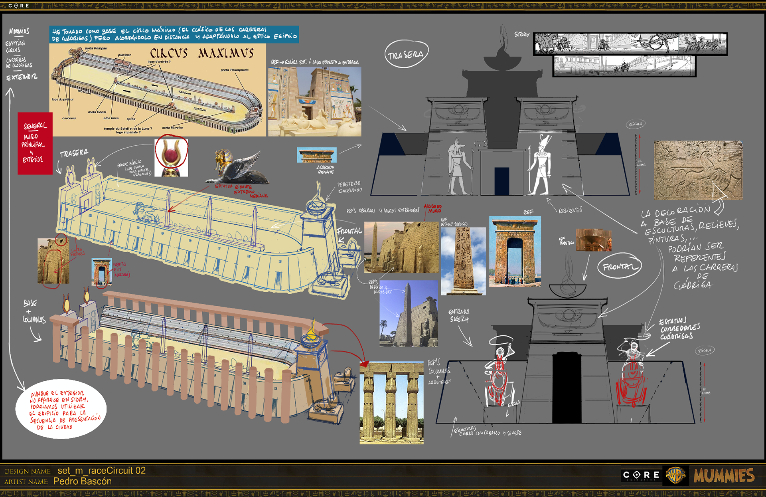Click the Warner Bros shield logo

(675, 475)
